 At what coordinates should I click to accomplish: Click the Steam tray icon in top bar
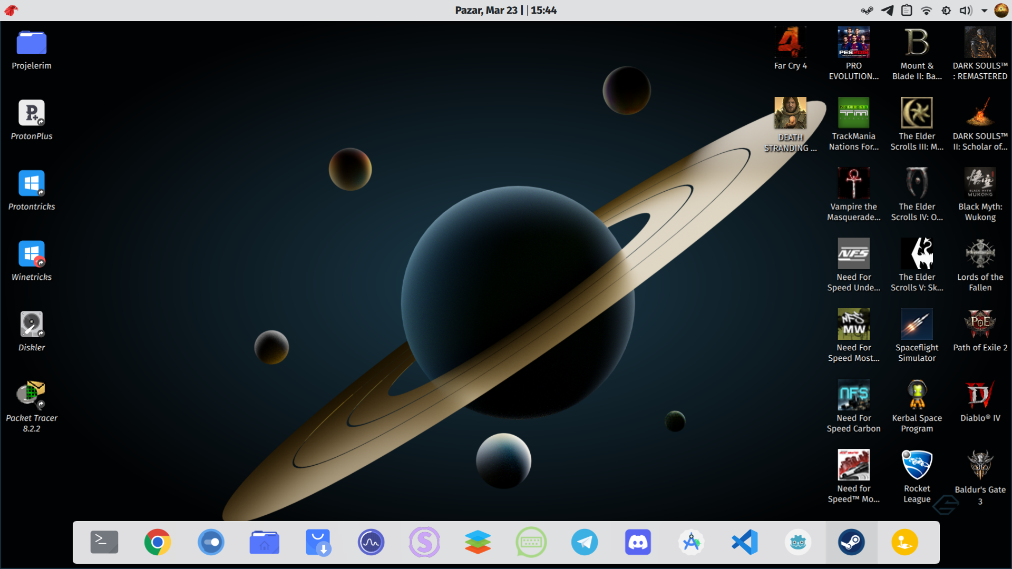click(867, 10)
